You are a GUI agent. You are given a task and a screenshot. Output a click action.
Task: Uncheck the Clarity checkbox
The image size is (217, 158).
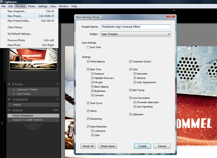88,111
